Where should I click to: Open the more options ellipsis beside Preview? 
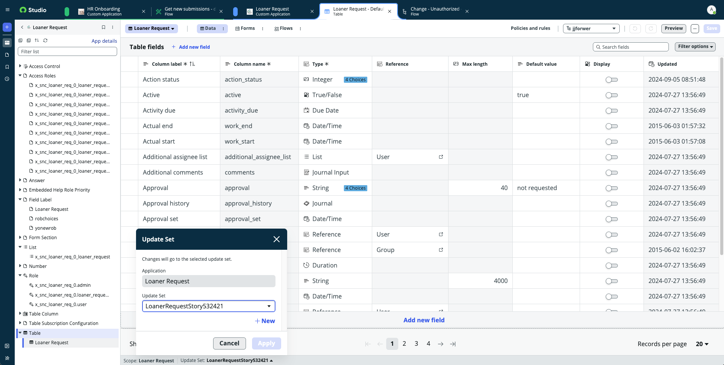[695, 28]
